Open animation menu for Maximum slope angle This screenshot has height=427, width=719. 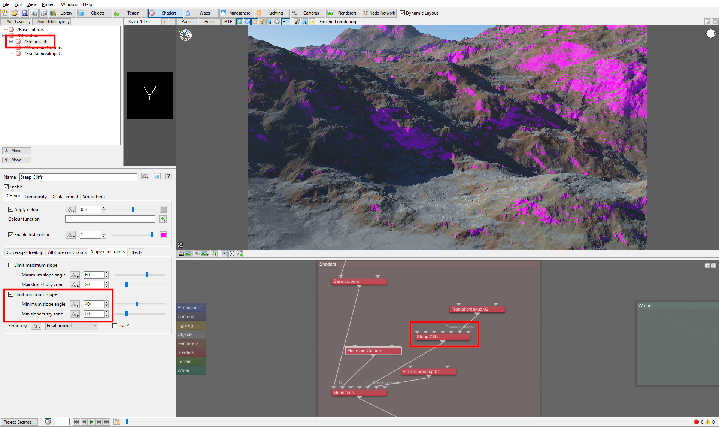[x=75, y=275]
